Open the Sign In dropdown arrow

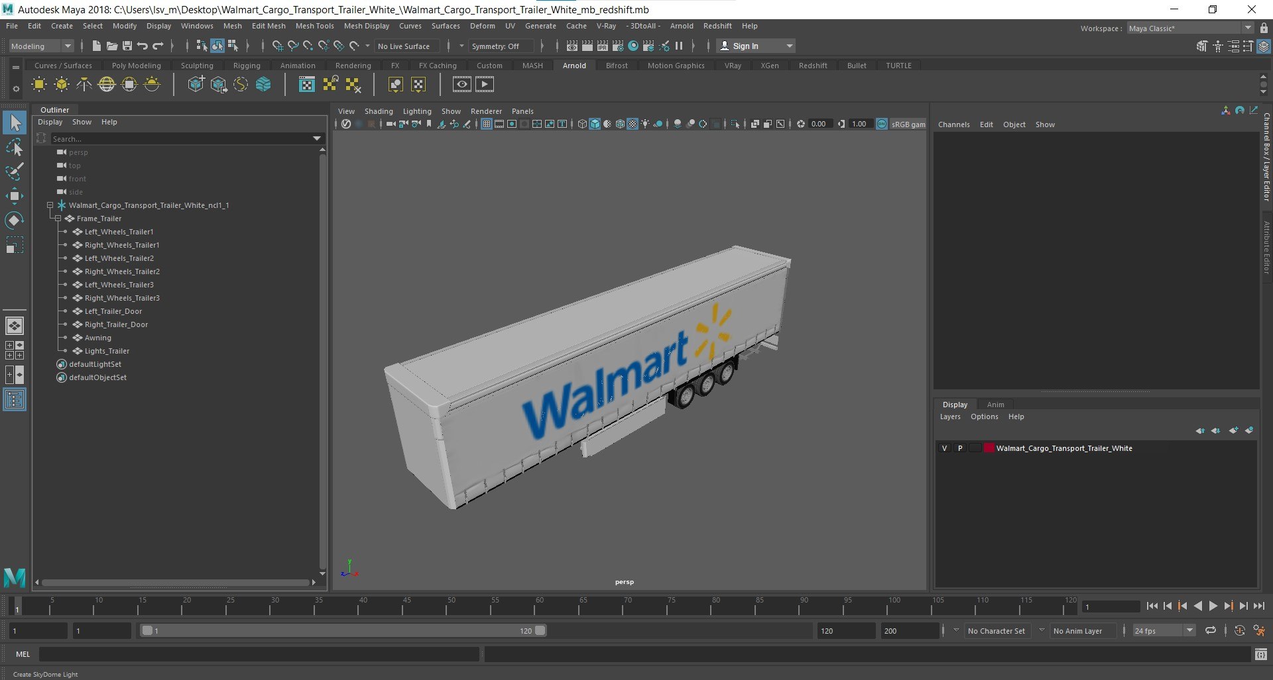pyautogui.click(x=789, y=46)
